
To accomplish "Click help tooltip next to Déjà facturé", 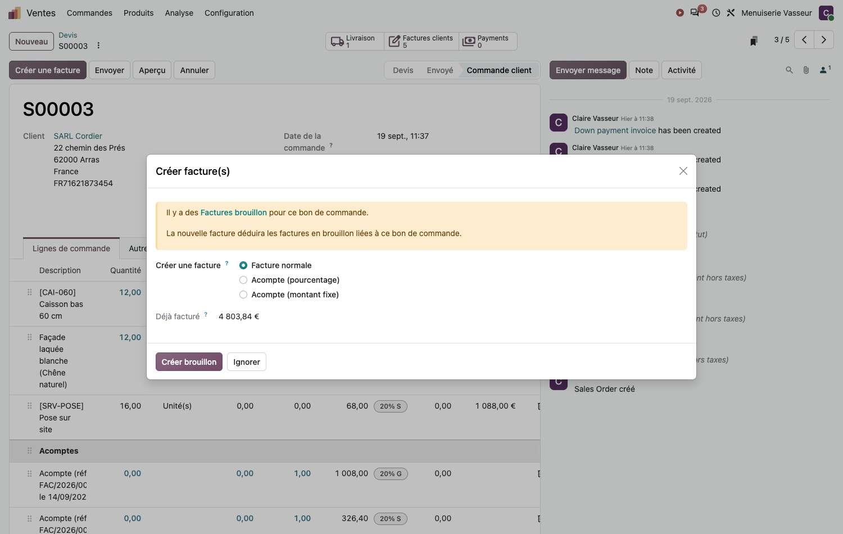I will coord(206,314).
